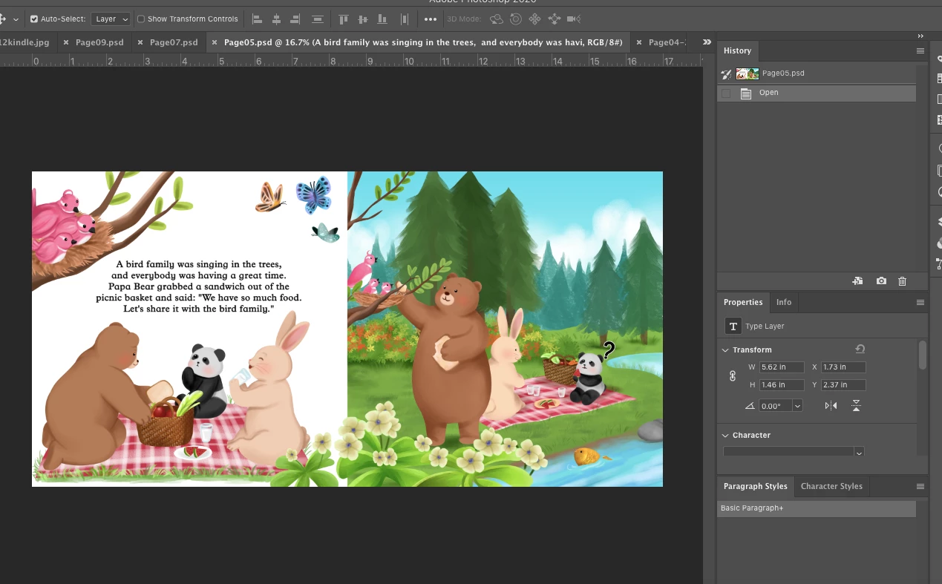Viewport: 942px width, 584px height.
Task: Enable Show Transform Controls checkbox
Action: pyautogui.click(x=141, y=19)
